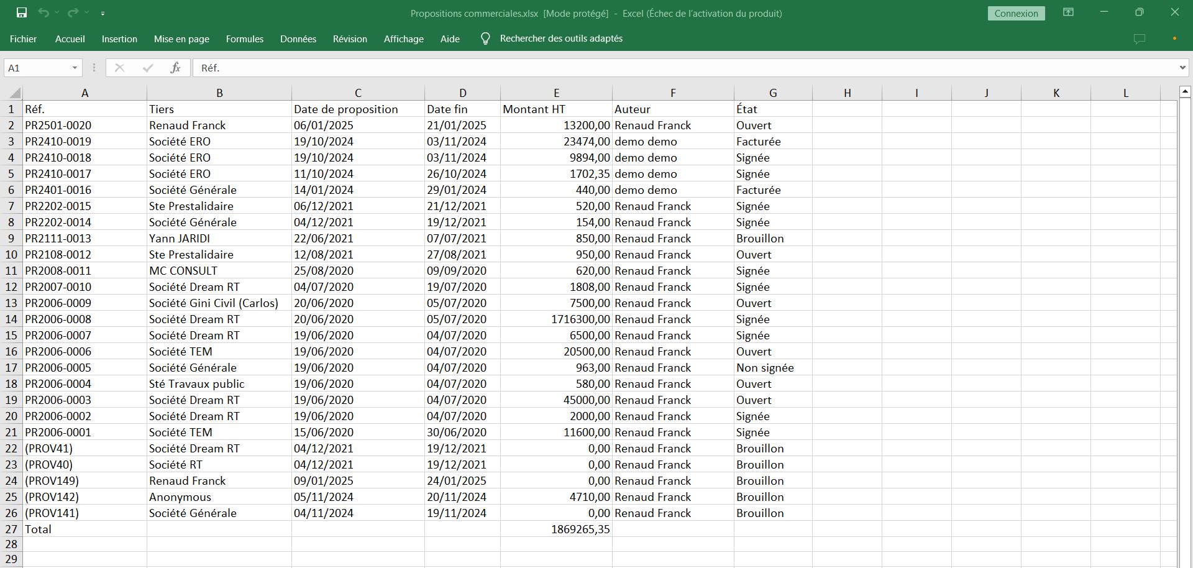The image size is (1193, 568).
Task: Open the Fichier menu
Action: [x=23, y=39]
